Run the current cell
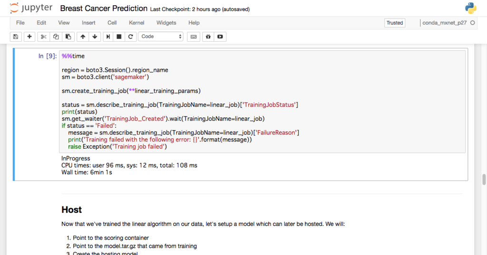 coord(108,37)
